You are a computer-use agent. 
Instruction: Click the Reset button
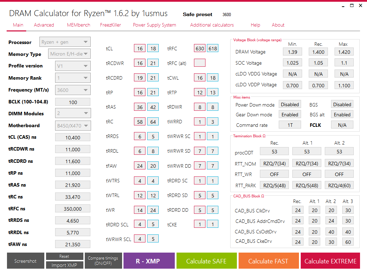pos(65,256)
